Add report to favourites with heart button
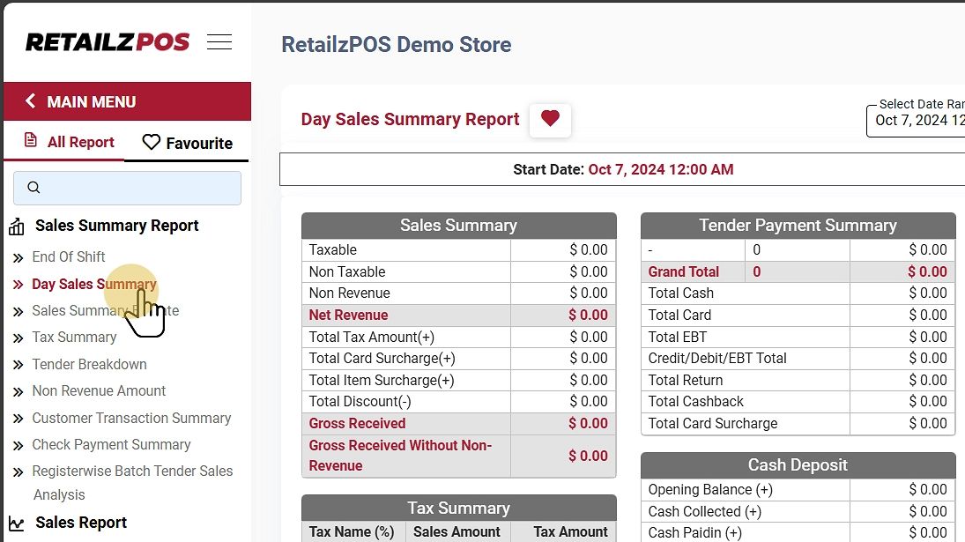Image resolution: width=965 pixels, height=542 pixels. pos(550,119)
